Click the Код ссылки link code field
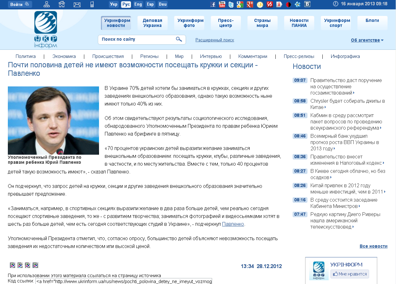The image size is (396, 284). (x=124, y=281)
